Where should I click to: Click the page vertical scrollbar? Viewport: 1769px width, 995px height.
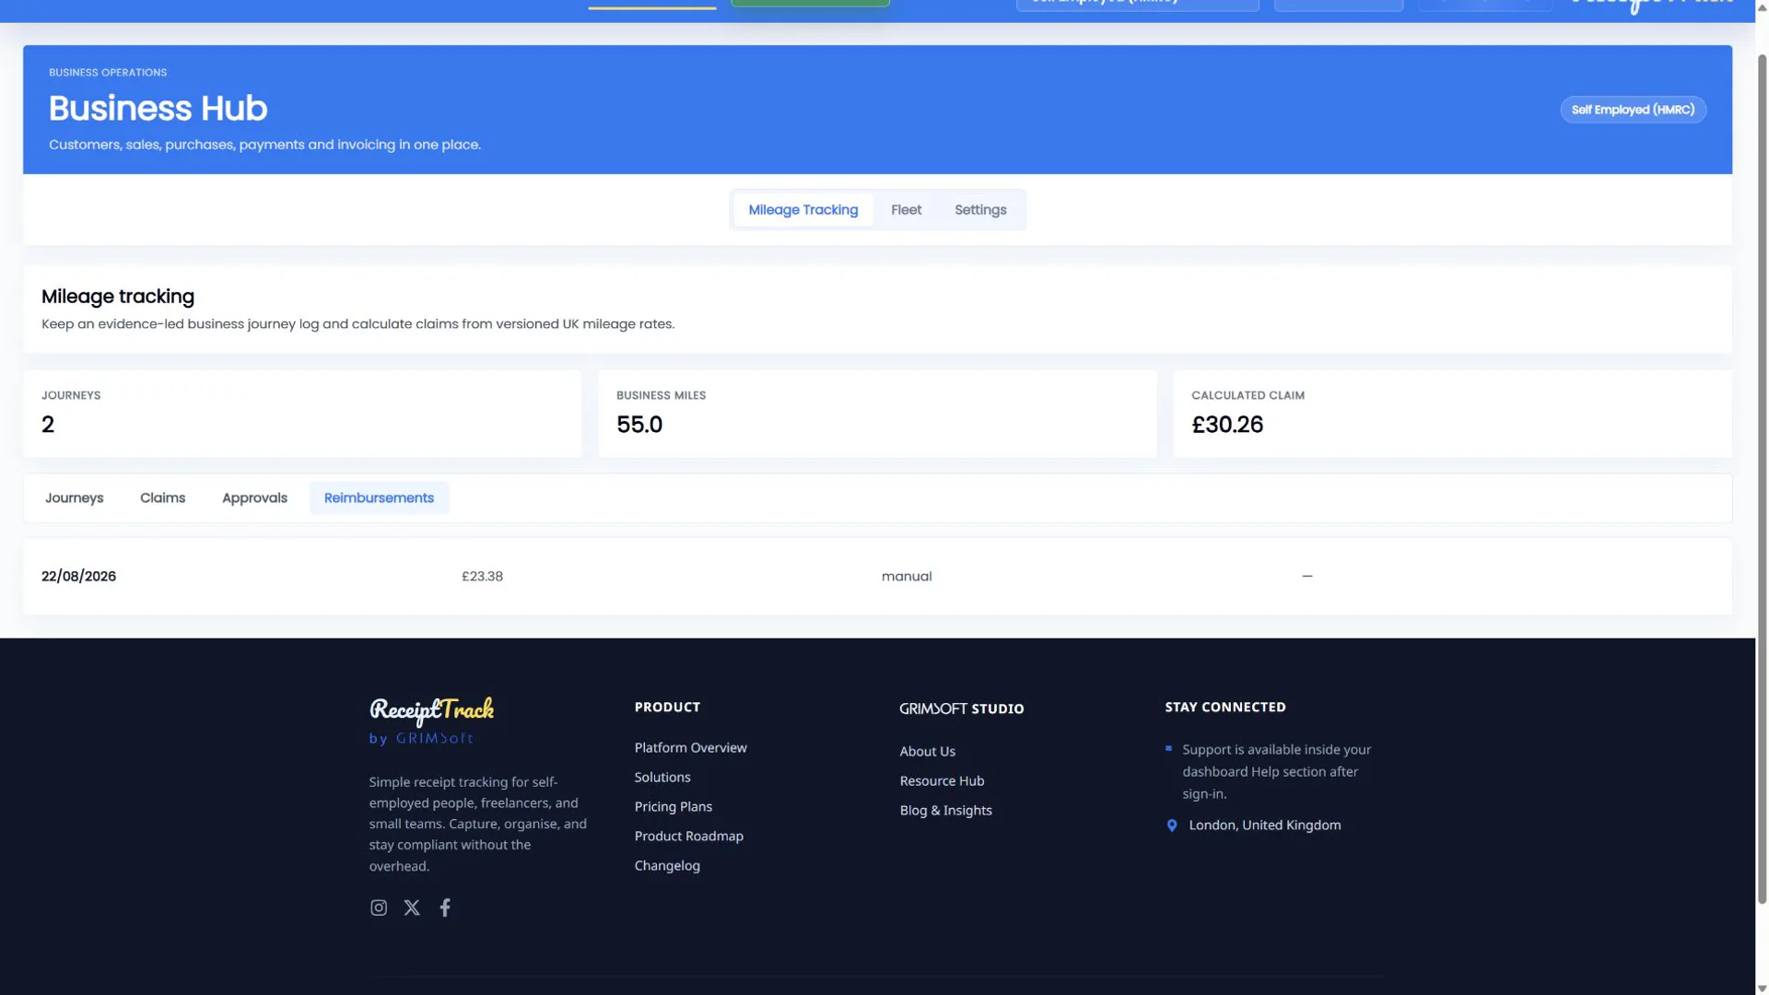coord(1762,479)
